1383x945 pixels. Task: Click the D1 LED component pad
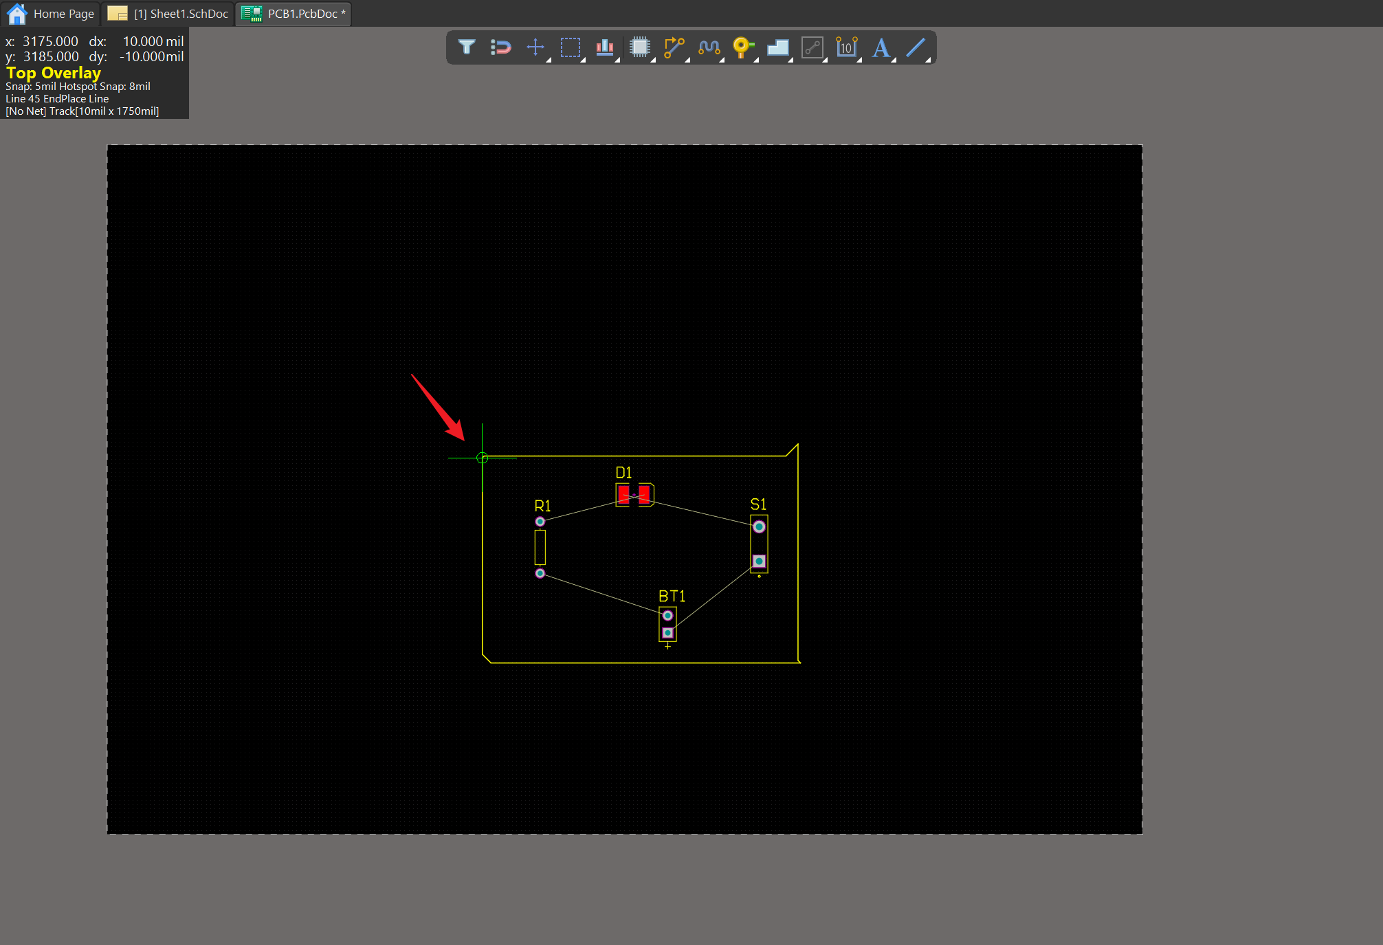(624, 494)
